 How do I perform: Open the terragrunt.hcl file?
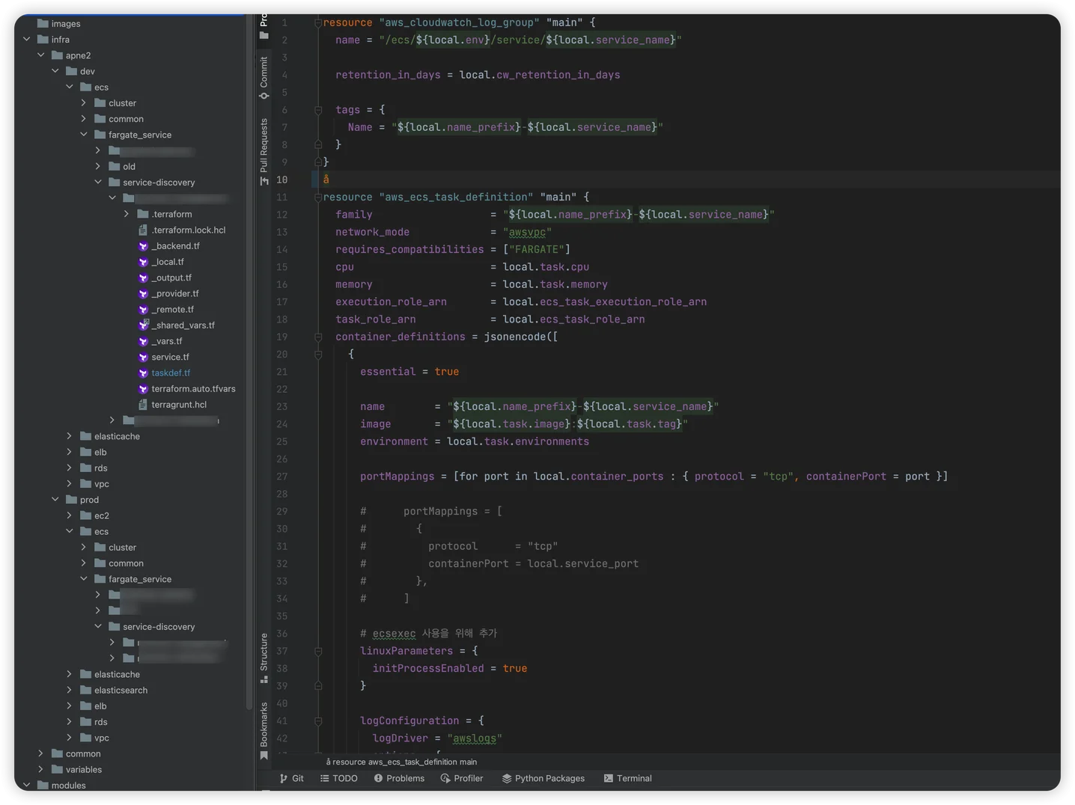[x=179, y=405]
